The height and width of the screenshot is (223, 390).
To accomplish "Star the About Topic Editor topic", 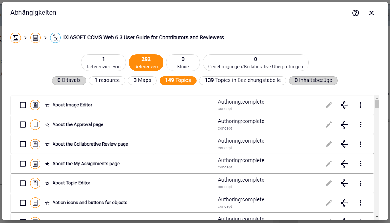I will [x=47, y=183].
